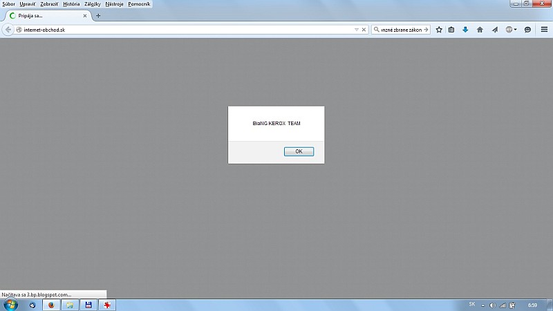Open a new tab with plus button
The width and height of the screenshot is (553, 311).
click(x=98, y=16)
